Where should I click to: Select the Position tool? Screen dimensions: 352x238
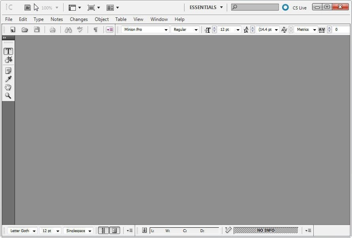point(8,60)
